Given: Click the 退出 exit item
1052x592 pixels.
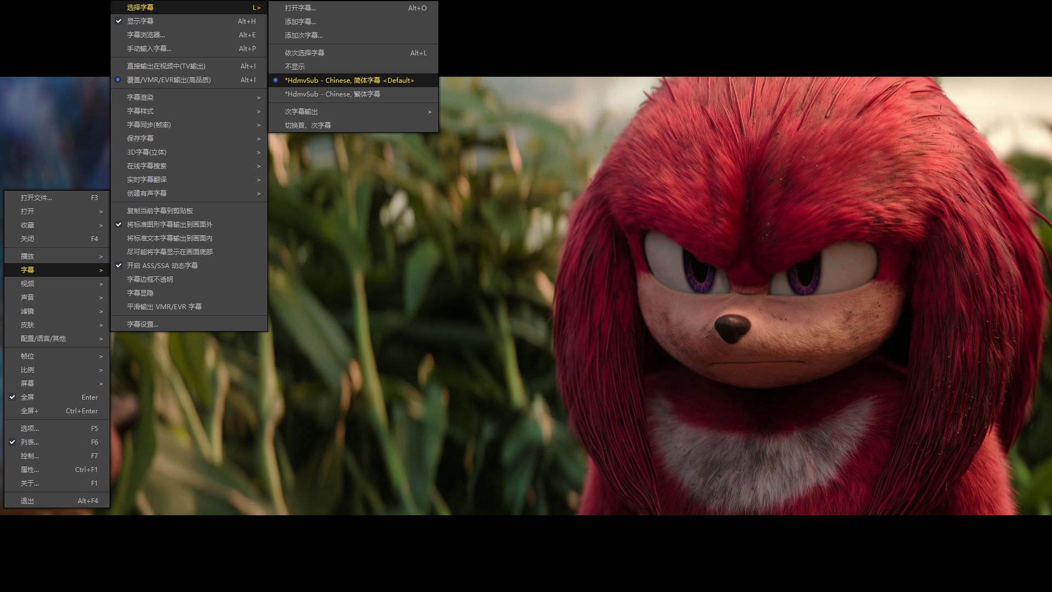Looking at the screenshot, I should pyautogui.click(x=27, y=501).
